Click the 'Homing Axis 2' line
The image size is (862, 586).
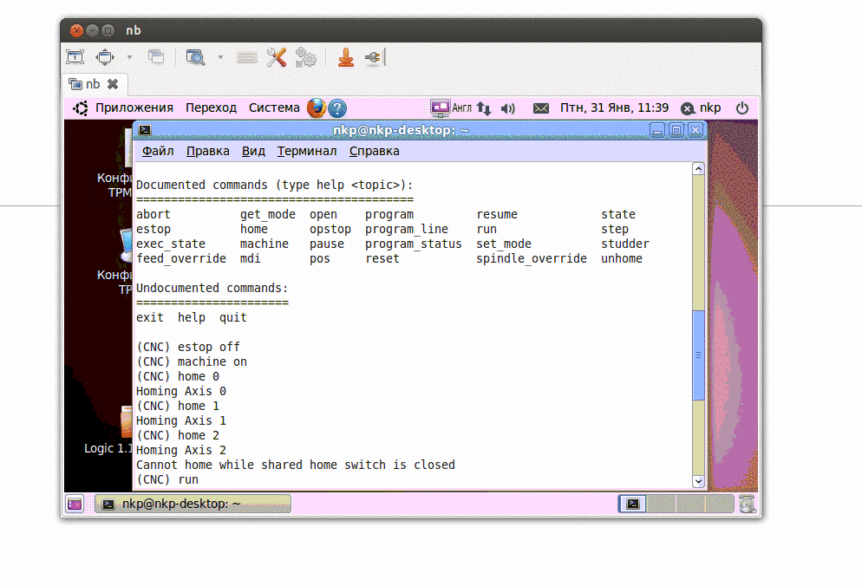click(181, 450)
